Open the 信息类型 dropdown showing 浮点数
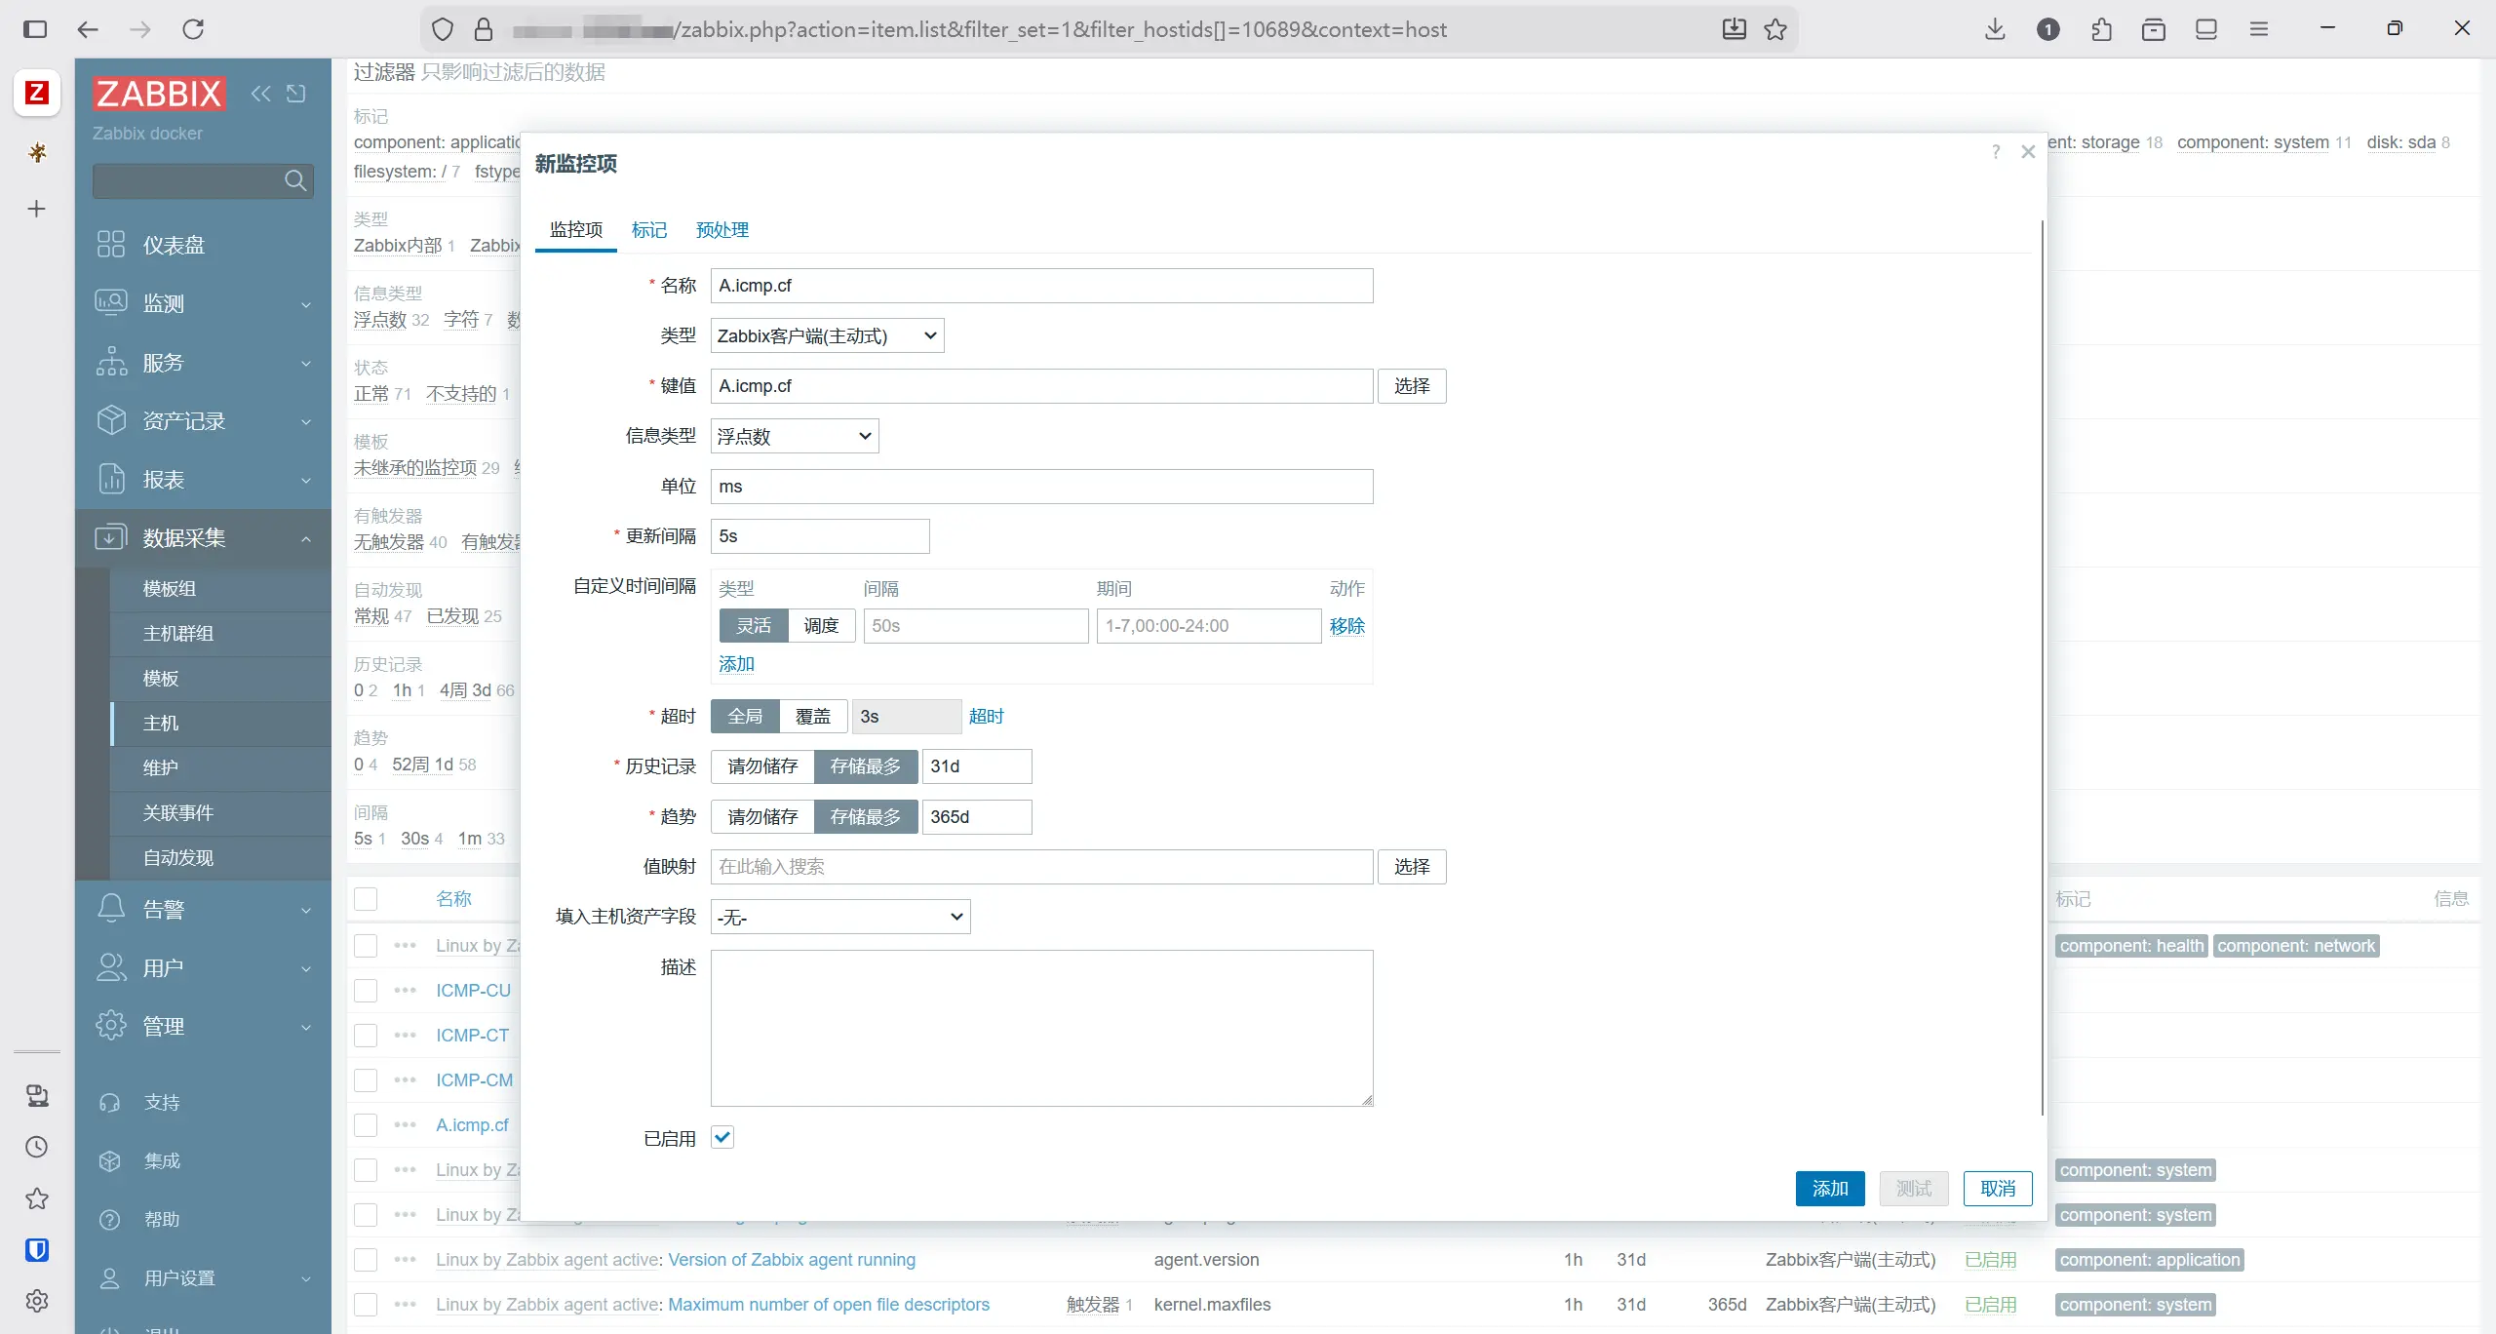This screenshot has width=2496, height=1334. click(794, 437)
